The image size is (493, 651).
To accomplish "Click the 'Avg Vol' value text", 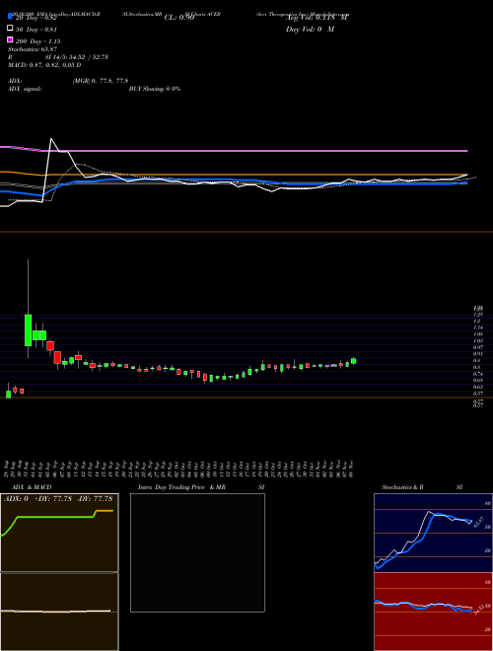I will [x=317, y=18].
